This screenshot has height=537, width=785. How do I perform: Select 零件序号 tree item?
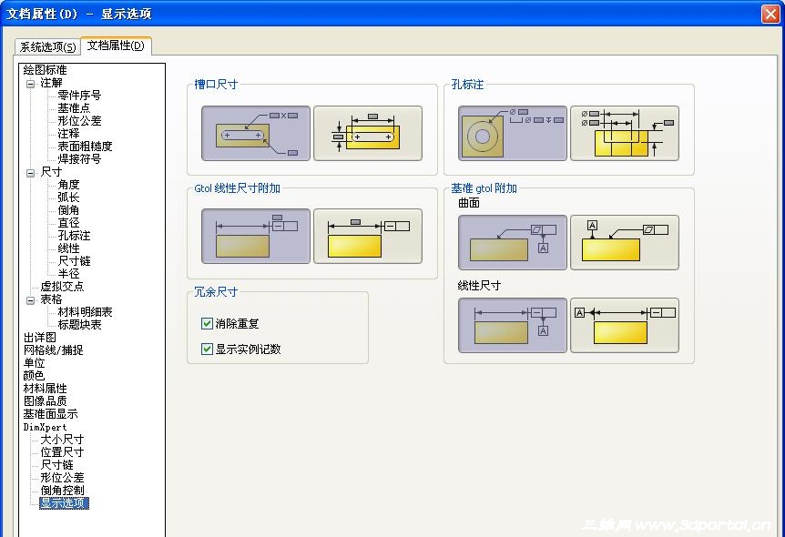coord(79,95)
